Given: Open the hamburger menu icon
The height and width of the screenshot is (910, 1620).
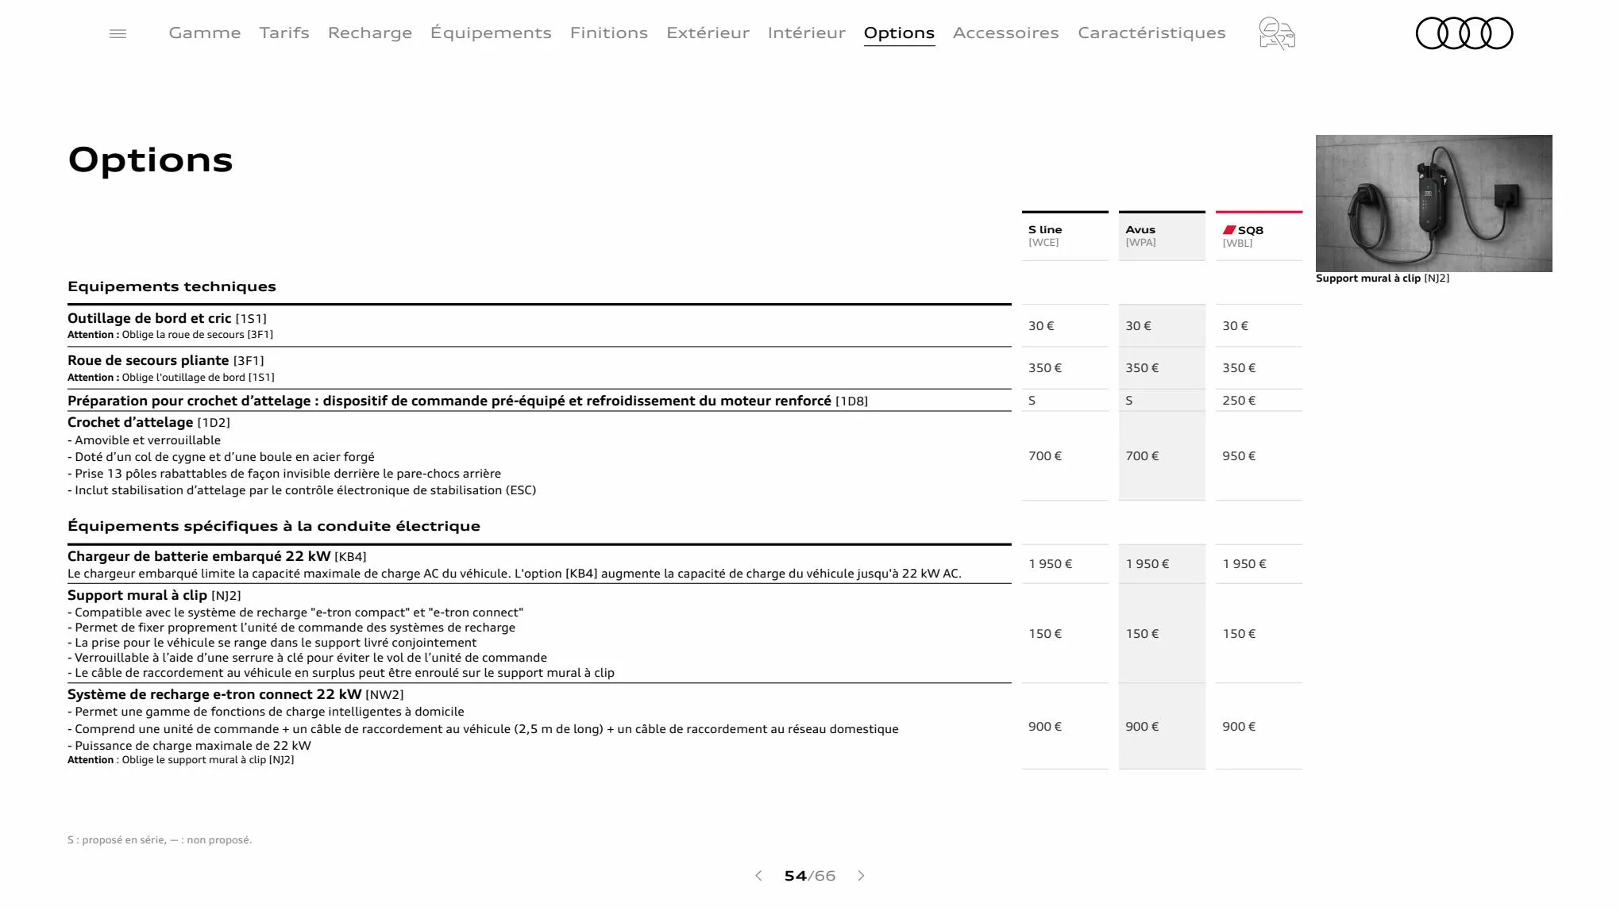Looking at the screenshot, I should [x=118, y=33].
